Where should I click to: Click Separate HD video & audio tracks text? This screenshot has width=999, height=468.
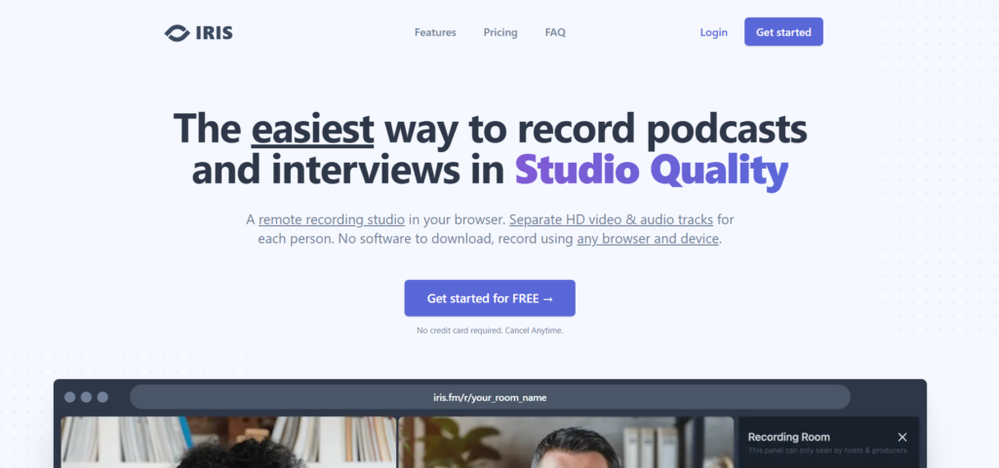coord(611,219)
